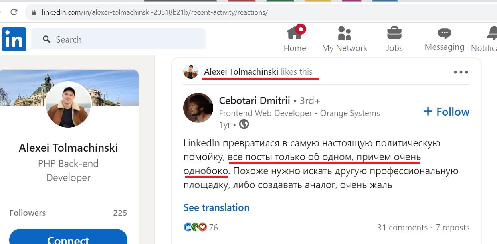Click the browser address bar URL
The height and width of the screenshot is (244, 497).
pos(155,12)
